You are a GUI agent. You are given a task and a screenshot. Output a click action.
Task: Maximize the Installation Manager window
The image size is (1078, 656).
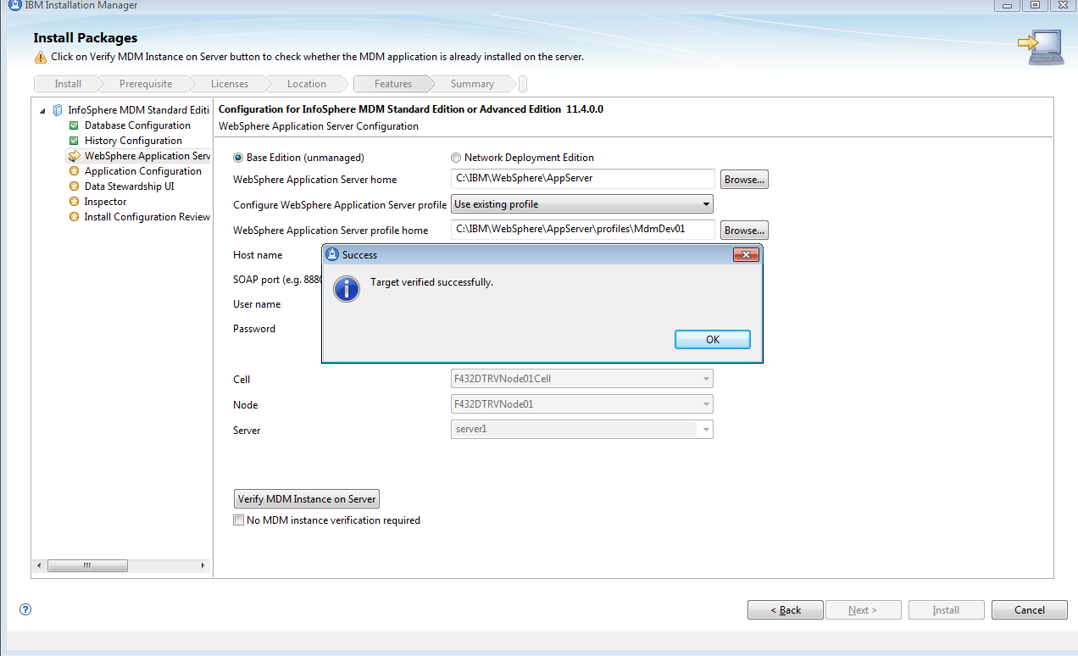point(1035,5)
